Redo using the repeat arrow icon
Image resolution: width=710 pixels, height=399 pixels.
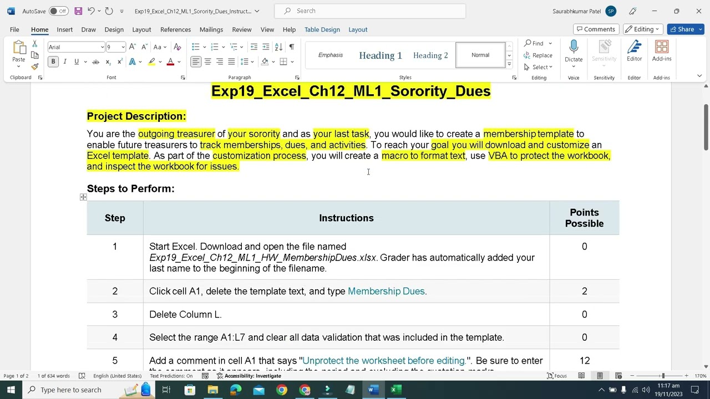(x=109, y=11)
